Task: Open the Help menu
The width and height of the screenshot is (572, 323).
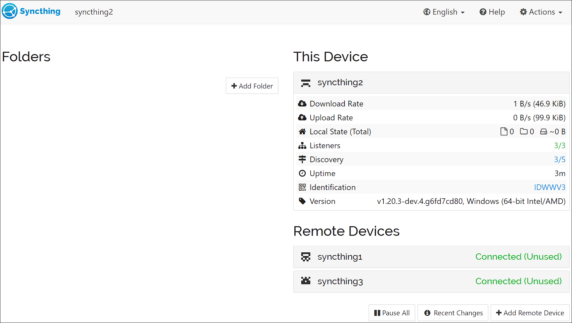Action: coord(492,12)
